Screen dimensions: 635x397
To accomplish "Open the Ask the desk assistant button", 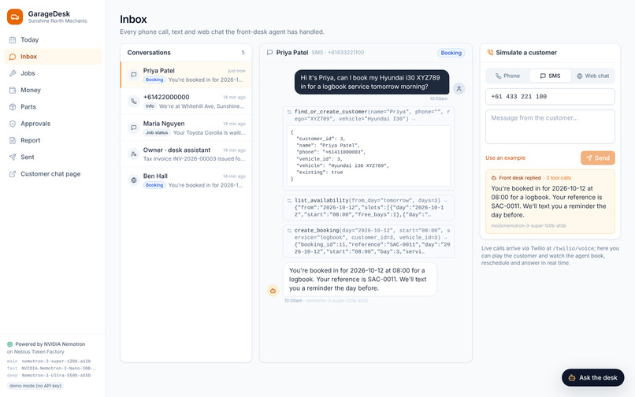I will (593, 377).
